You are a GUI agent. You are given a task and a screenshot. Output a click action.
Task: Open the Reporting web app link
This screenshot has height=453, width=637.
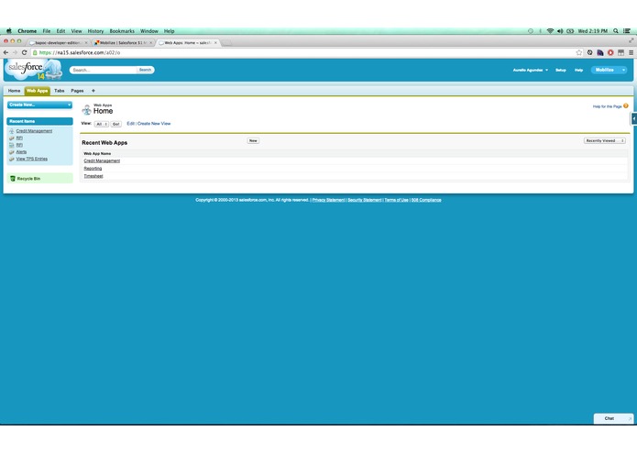pos(93,168)
